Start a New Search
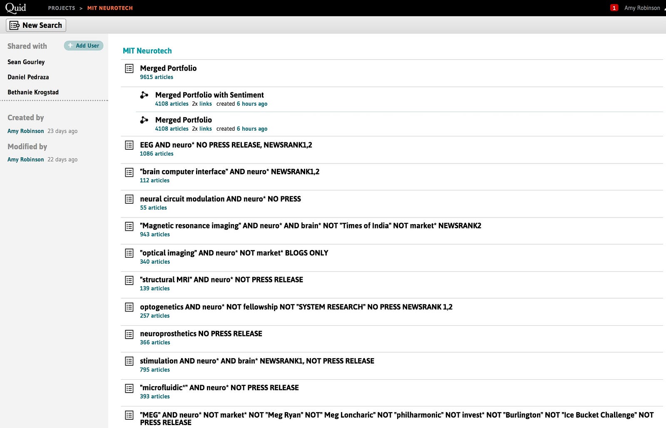666x428 pixels. pos(36,25)
